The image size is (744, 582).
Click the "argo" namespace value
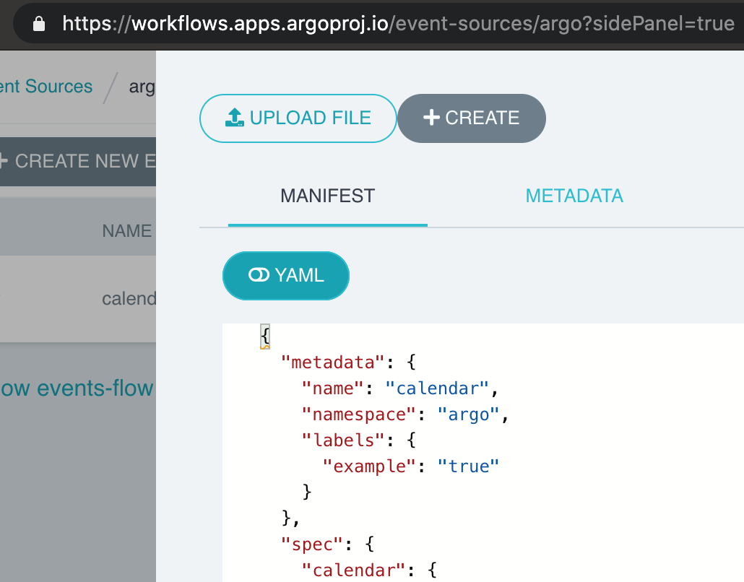tap(468, 414)
